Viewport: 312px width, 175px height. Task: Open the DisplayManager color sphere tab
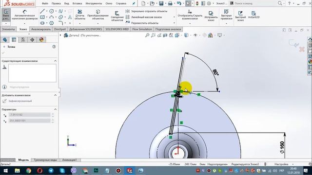pyautogui.click(x=41, y=40)
